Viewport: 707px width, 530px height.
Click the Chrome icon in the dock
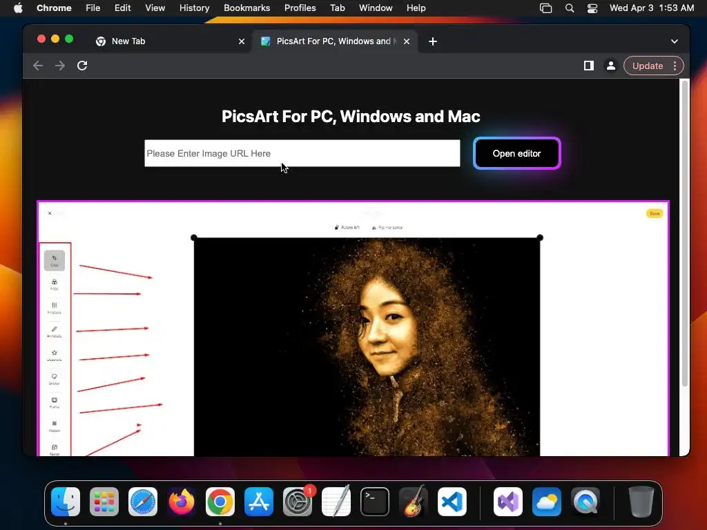click(220, 502)
